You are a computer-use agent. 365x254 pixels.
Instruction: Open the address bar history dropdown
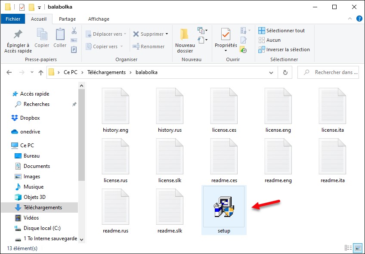point(273,72)
